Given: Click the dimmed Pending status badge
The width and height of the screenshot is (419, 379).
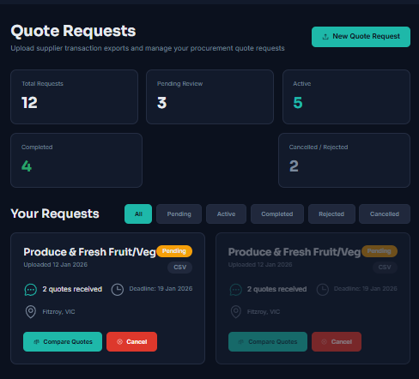Looking at the screenshot, I should coord(380,251).
